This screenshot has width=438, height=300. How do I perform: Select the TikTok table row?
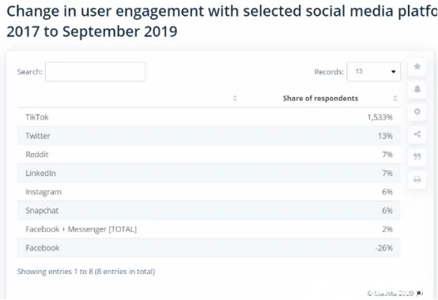pyautogui.click(x=209, y=117)
